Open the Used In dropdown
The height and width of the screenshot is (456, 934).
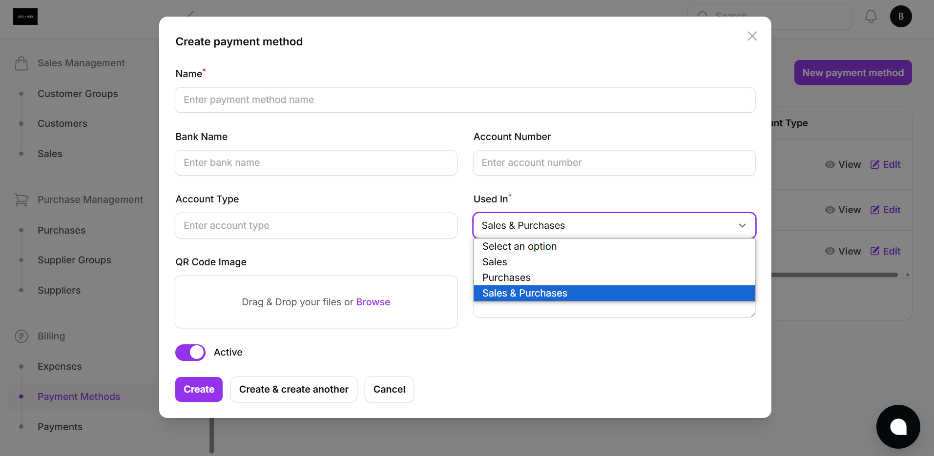(x=742, y=225)
